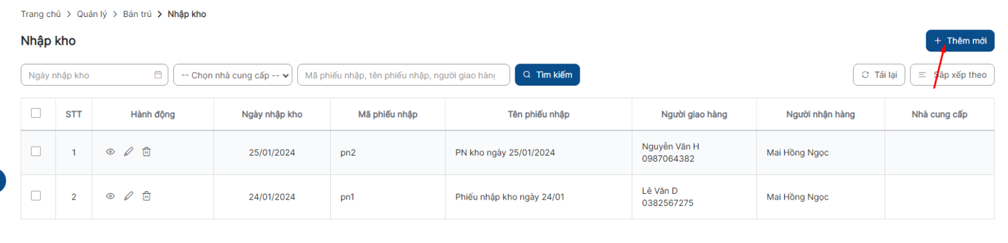Viewport: 1008px width, 243px height.
Task: Navigate to Trang chủ breadcrumb link
Action: [41, 14]
